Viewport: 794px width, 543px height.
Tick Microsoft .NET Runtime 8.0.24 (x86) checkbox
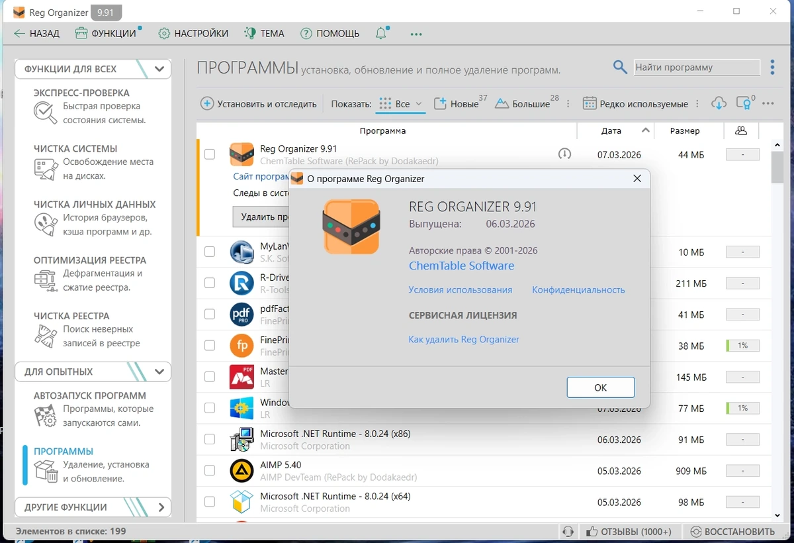[210, 439]
